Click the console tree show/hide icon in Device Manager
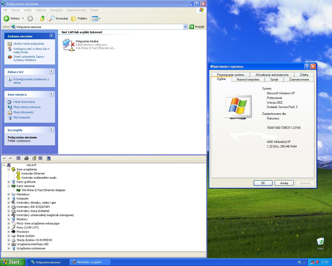The height and width of the screenshot is (266, 332). (18, 158)
